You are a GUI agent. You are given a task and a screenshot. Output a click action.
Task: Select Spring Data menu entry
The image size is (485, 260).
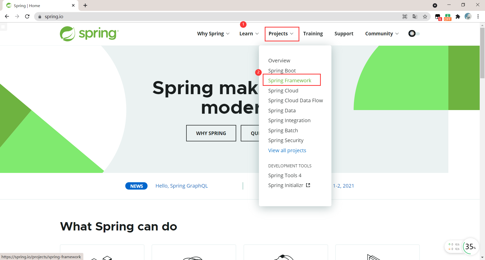tap(282, 111)
